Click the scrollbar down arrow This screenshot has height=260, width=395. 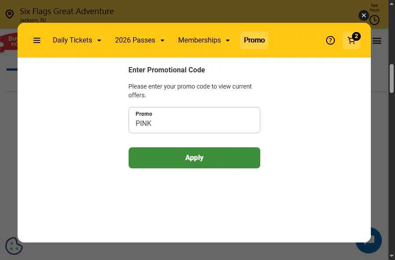391,256
